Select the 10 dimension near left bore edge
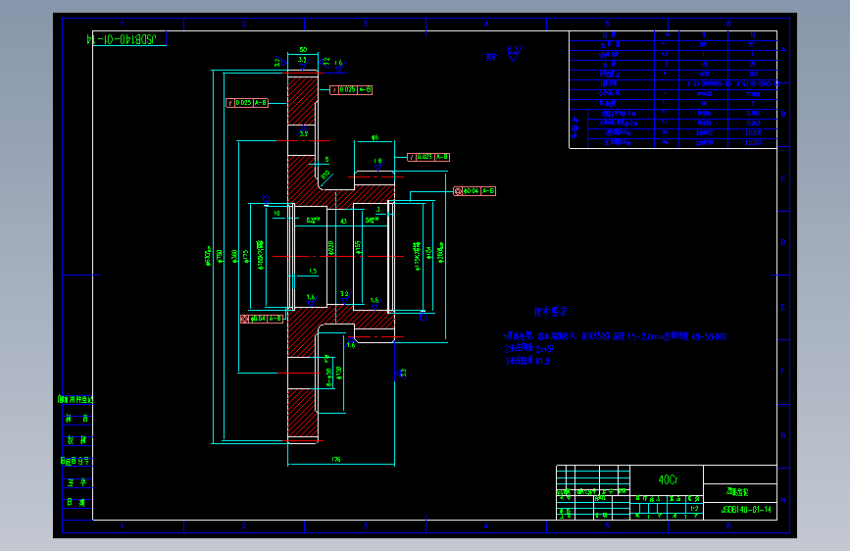The width and height of the screenshot is (850, 551). pyautogui.click(x=276, y=213)
